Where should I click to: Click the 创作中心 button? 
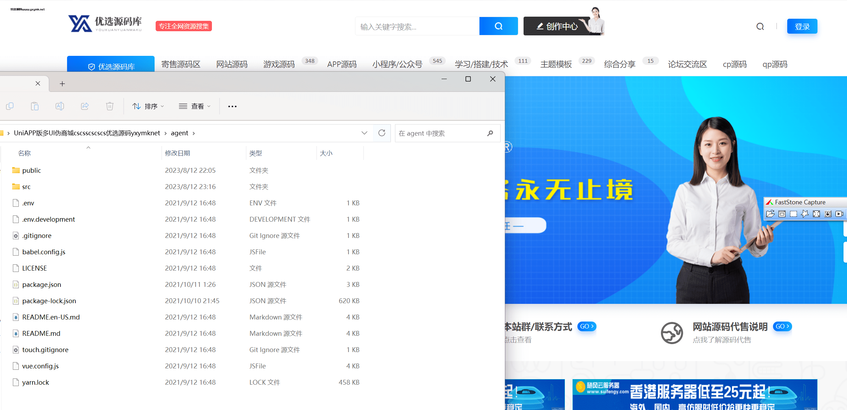(x=557, y=26)
